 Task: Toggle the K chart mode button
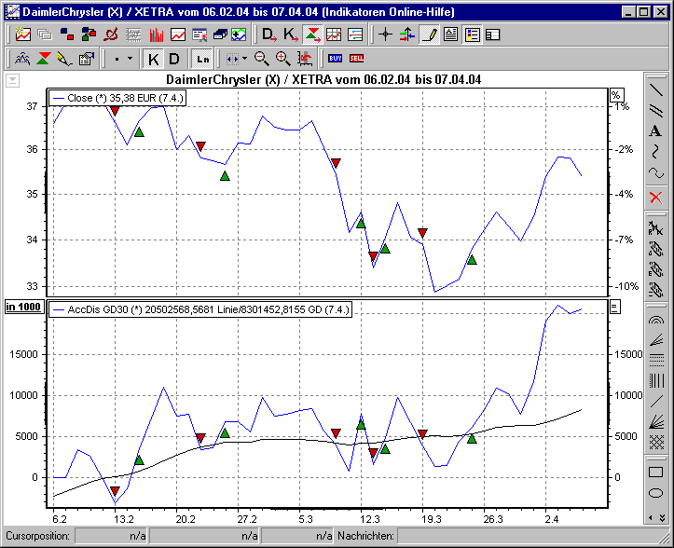pyautogui.click(x=154, y=58)
